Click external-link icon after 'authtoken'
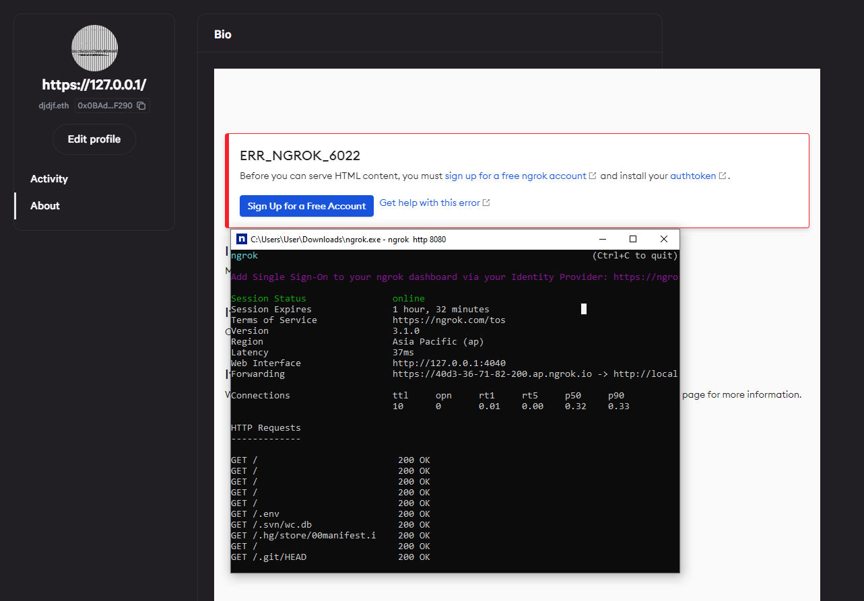This screenshot has width=864, height=601. [723, 176]
